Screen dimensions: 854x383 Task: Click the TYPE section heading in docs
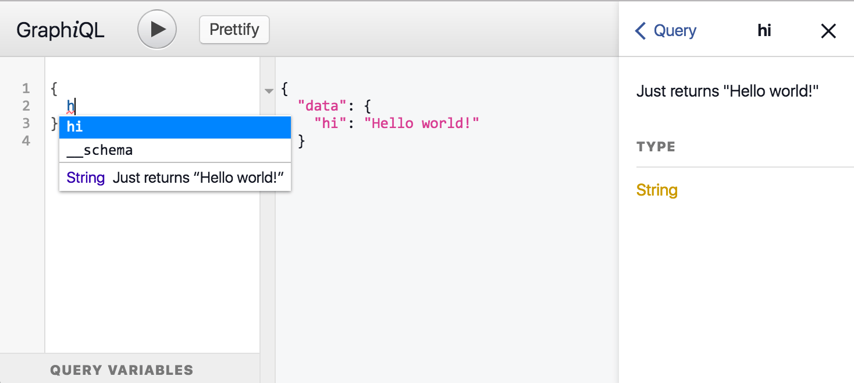tap(656, 147)
